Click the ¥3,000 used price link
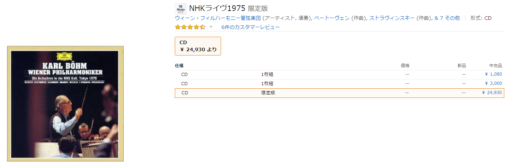The image size is (511, 165). coord(493,83)
